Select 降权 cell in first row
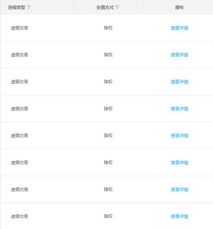Viewport: 213px width, 229px height. tap(108, 28)
